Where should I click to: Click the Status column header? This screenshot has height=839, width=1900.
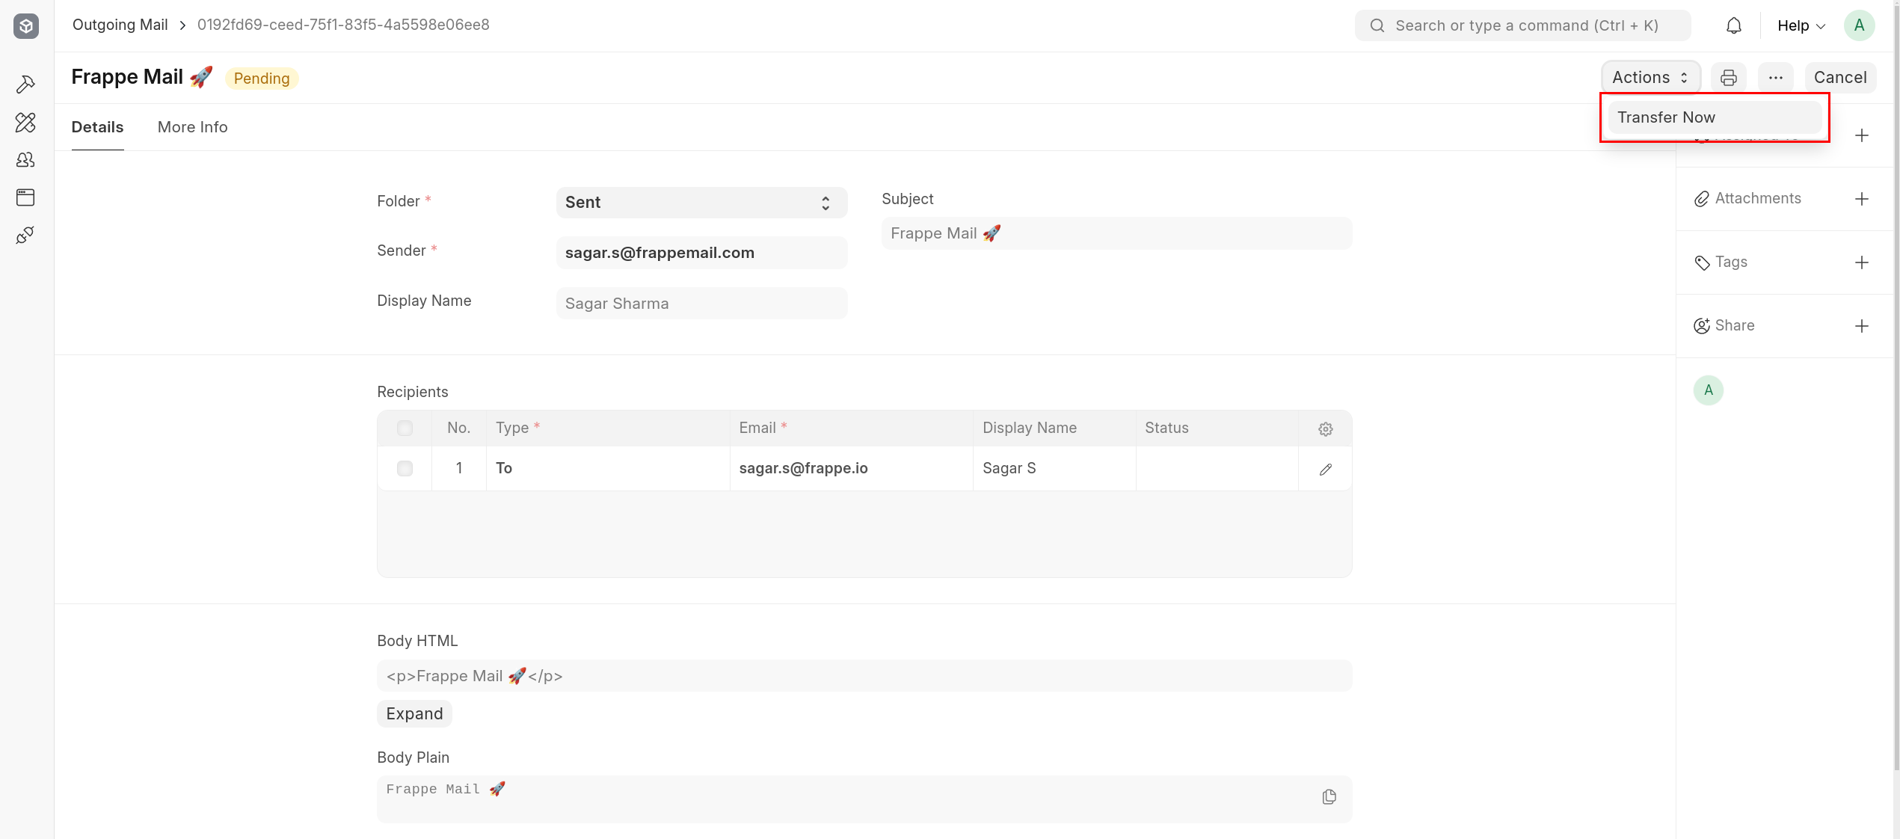[1217, 428]
